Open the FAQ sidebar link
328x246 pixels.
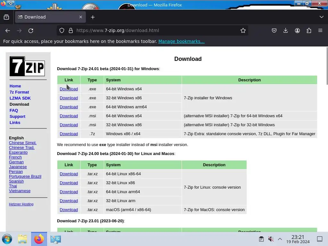14,110
